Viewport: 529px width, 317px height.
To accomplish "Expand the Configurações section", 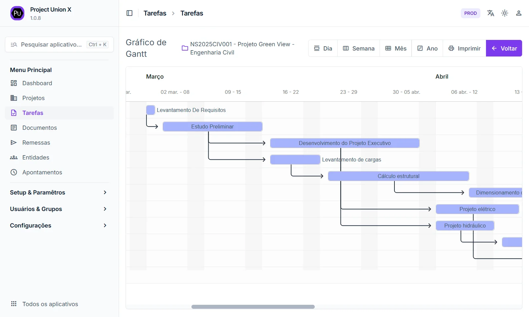I will [x=59, y=226].
